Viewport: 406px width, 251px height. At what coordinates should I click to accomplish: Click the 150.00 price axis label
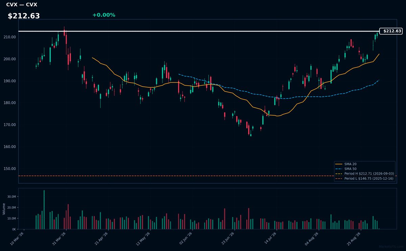[10, 169]
